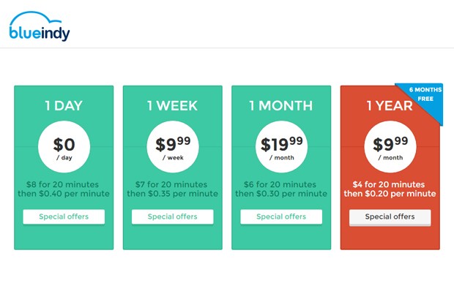Select the 1 Year $9.99 per month circle
454x302 pixels.
tap(390, 147)
